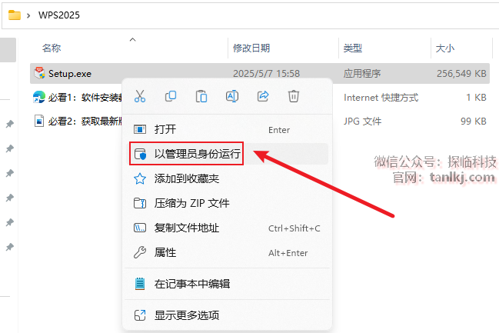Viewport: 499px width, 333px height.
Task: Choose Add to Favorites (添加到收藏夹)
Action: coord(227,178)
